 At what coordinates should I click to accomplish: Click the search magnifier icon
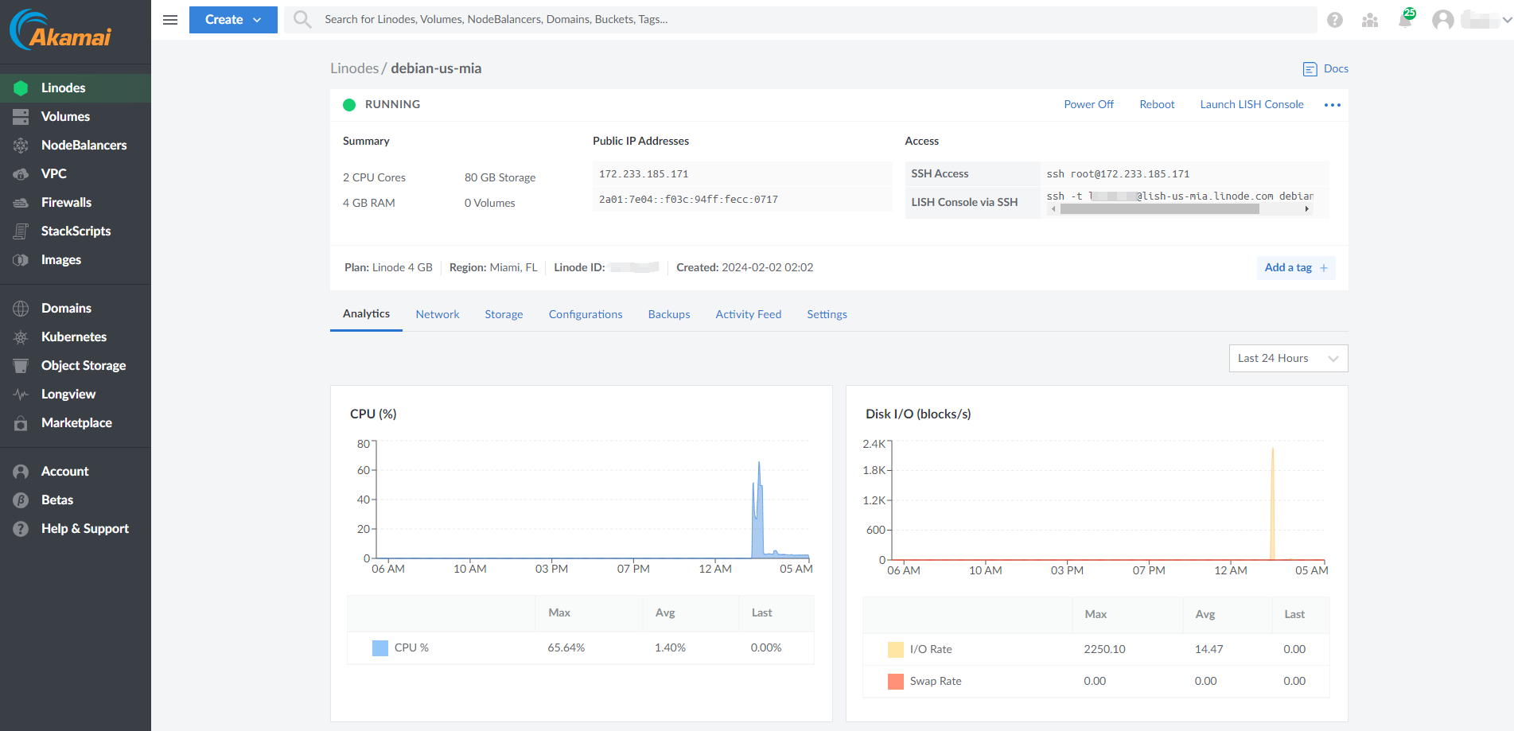tap(302, 19)
